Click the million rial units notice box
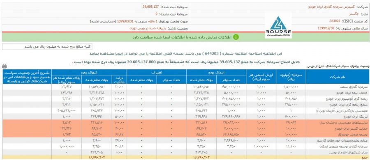This screenshot has width=370, height=160. click(x=47, y=47)
